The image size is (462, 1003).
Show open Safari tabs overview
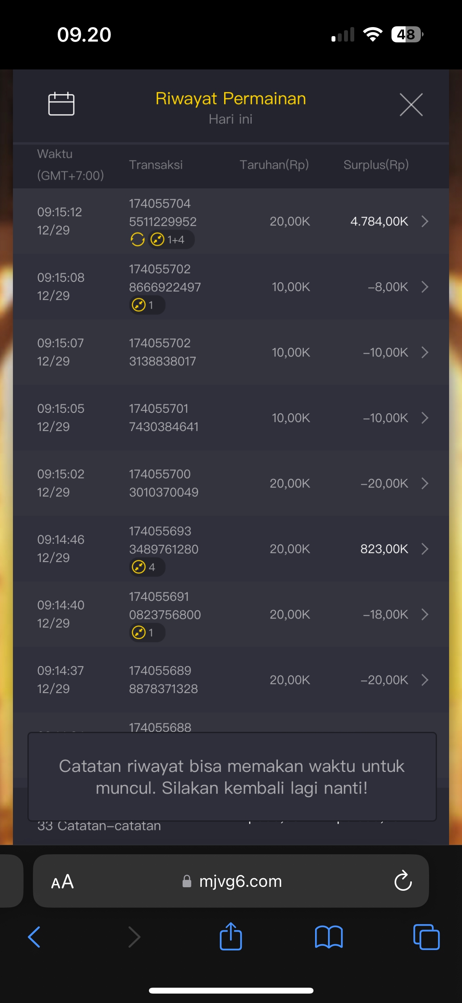coord(426,937)
